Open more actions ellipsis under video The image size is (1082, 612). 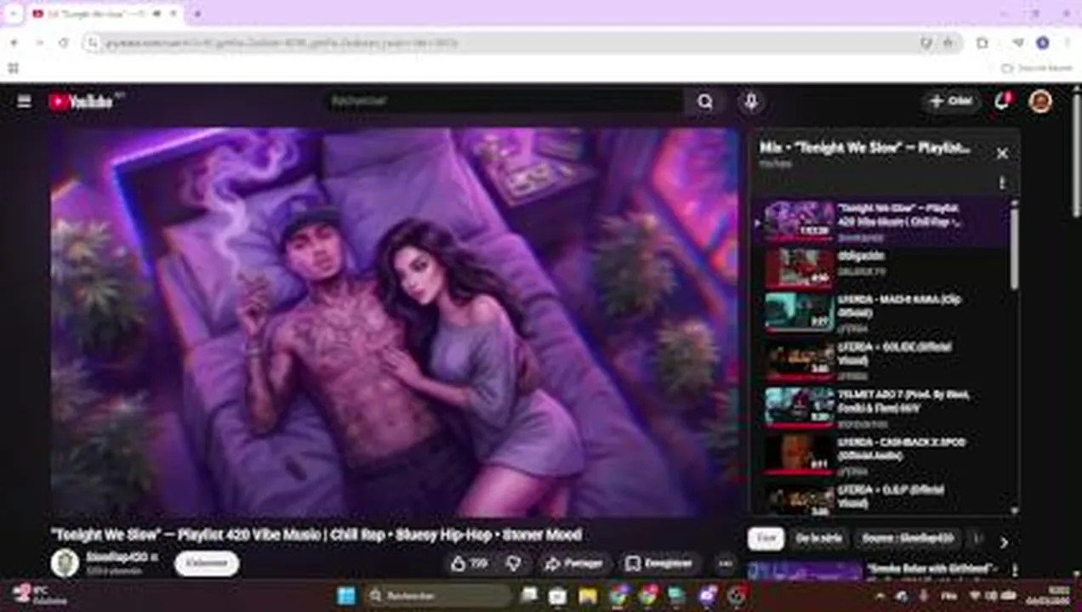tap(725, 564)
